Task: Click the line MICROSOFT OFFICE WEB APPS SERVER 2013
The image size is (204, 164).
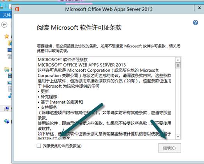Action: point(82,65)
